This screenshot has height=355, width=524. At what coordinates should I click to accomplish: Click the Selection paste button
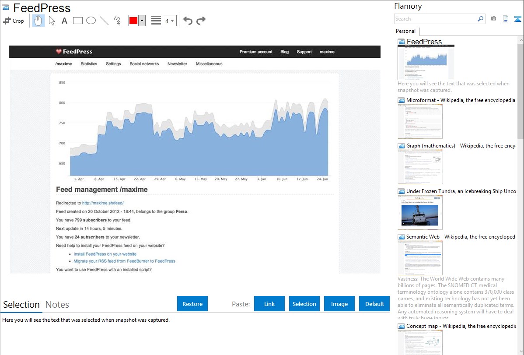(x=304, y=304)
